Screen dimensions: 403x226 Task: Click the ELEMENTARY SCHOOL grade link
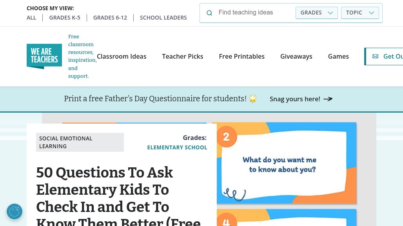(177, 147)
